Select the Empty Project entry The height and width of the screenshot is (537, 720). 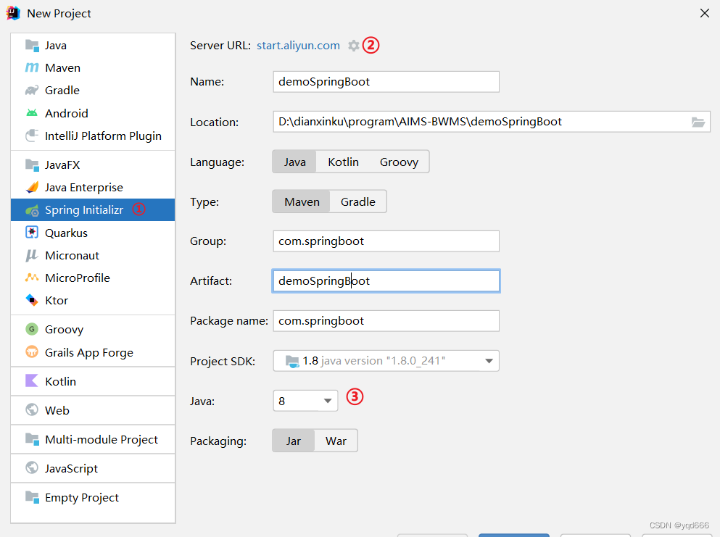click(x=93, y=497)
